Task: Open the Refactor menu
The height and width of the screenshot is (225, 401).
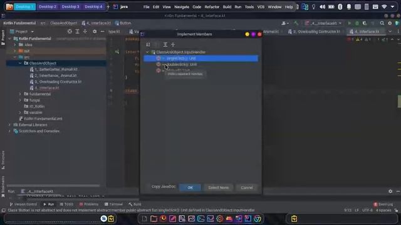Action: pos(212,7)
